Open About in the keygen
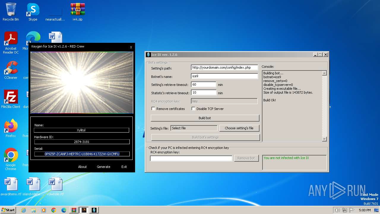This screenshot has height=214, width=380. [83, 167]
